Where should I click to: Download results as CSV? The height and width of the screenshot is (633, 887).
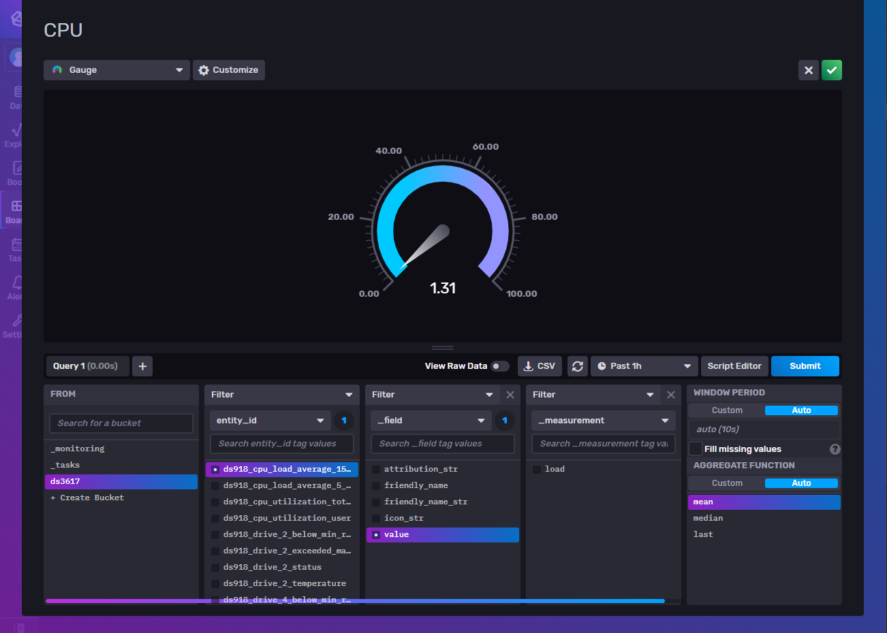540,366
